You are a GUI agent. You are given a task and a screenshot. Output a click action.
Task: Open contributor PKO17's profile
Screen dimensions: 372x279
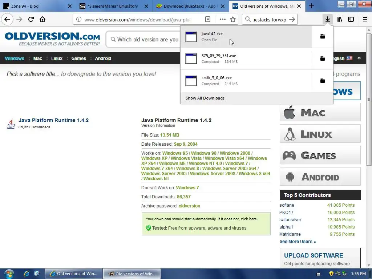[x=286, y=212]
